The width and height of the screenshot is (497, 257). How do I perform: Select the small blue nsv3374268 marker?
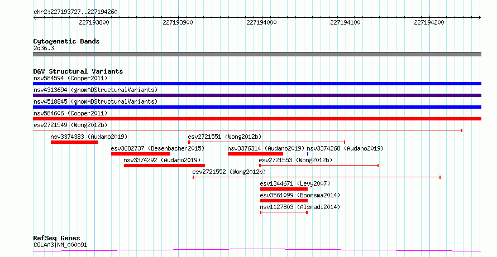click(x=308, y=154)
